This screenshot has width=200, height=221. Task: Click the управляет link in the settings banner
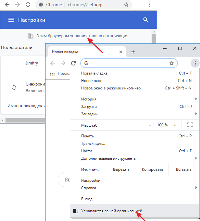[x=80, y=36]
